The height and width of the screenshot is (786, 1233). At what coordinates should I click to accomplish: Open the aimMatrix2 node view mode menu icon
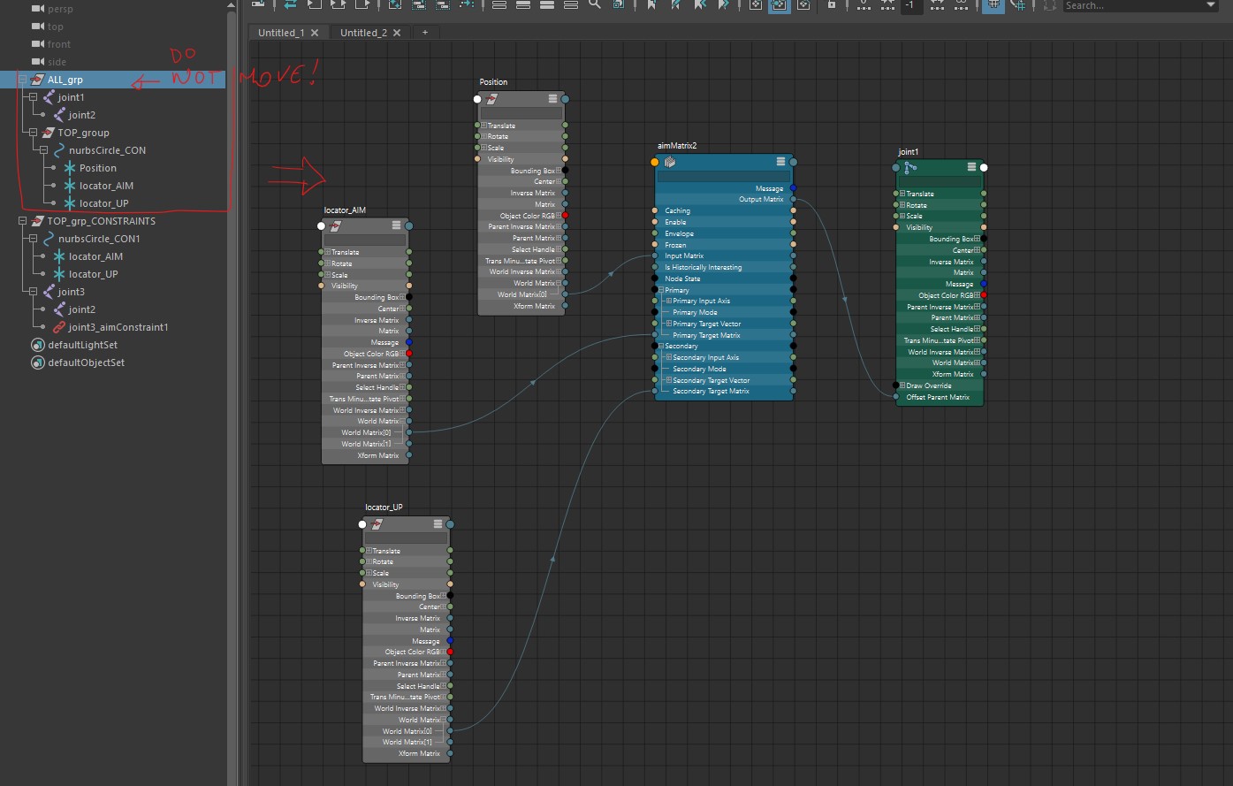tap(780, 162)
